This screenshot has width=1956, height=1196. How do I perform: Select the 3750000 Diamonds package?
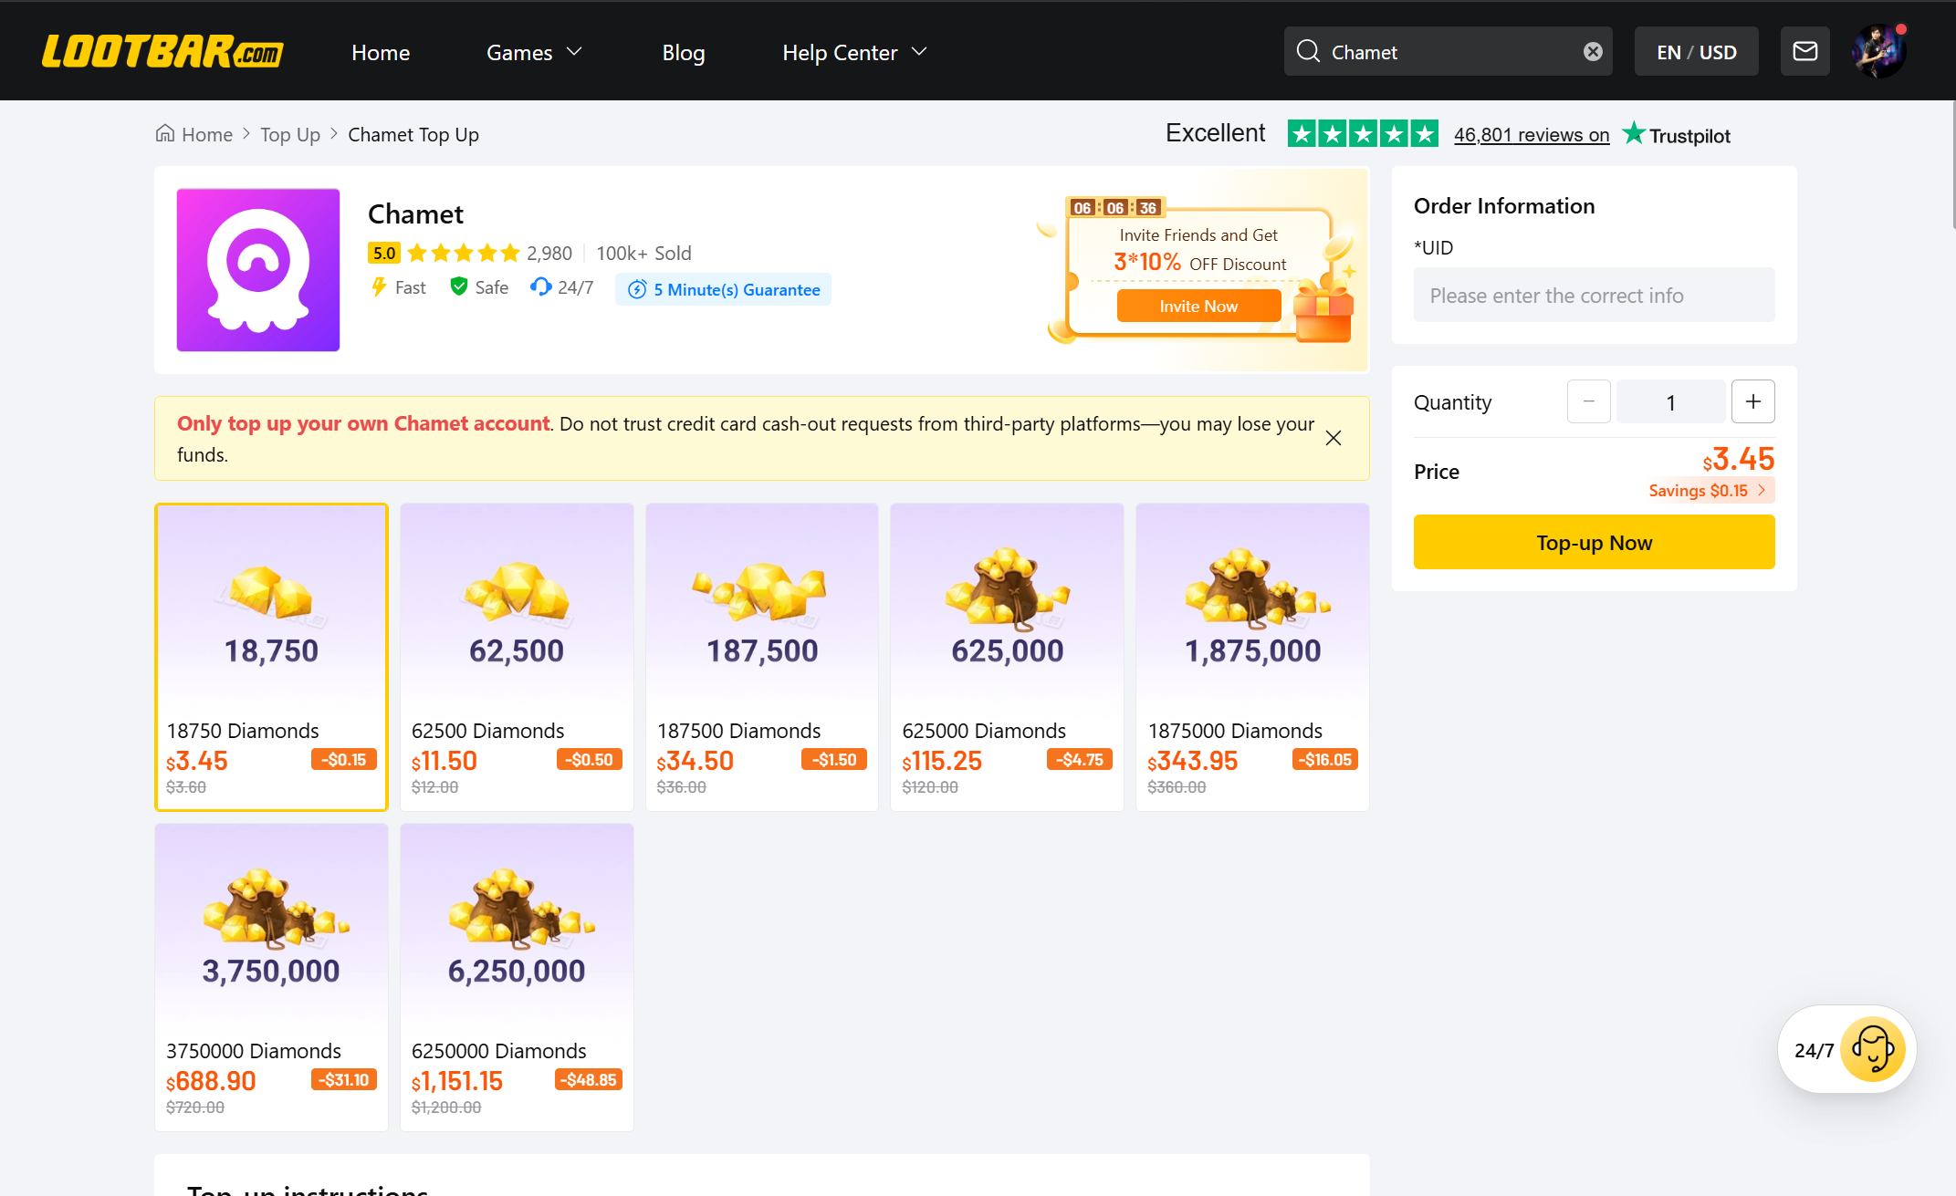click(x=271, y=977)
